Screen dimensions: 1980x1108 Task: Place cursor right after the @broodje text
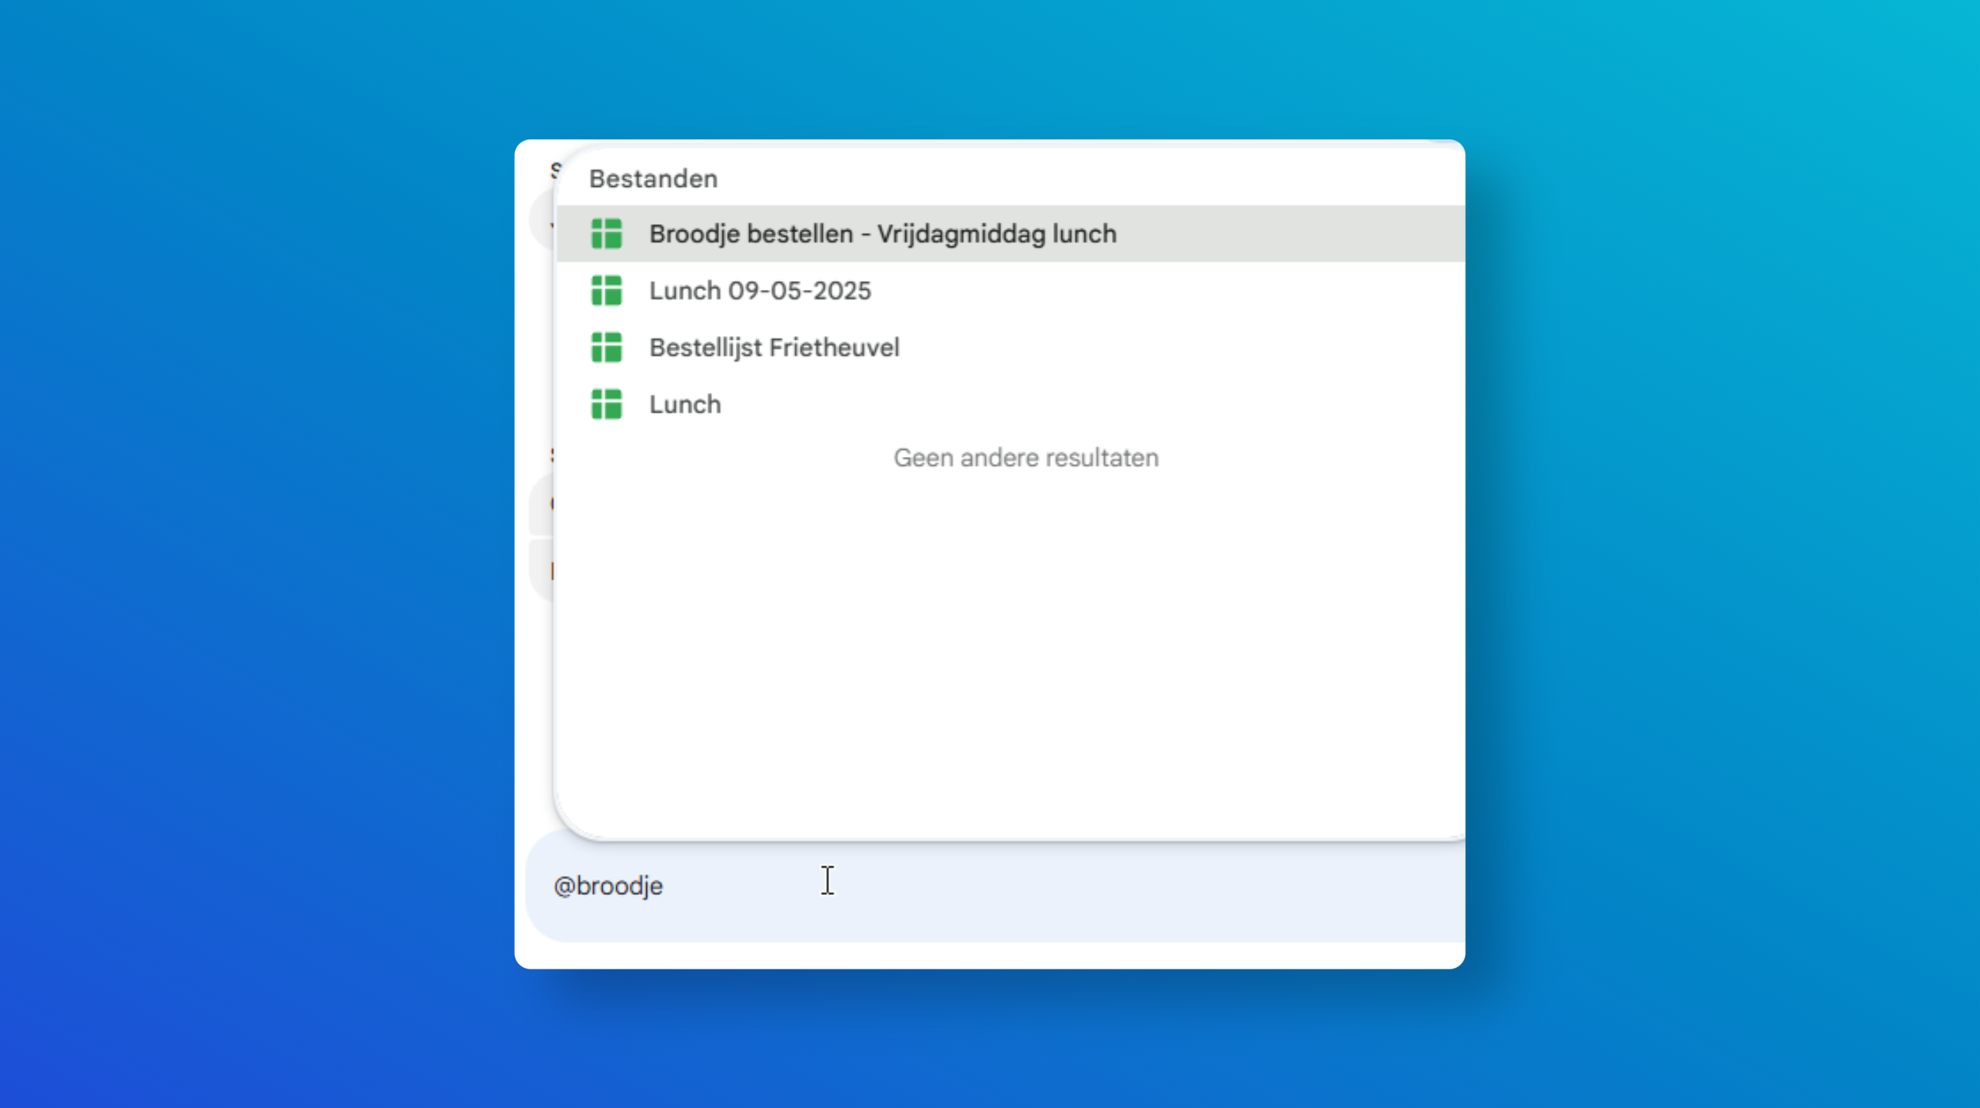(x=664, y=885)
